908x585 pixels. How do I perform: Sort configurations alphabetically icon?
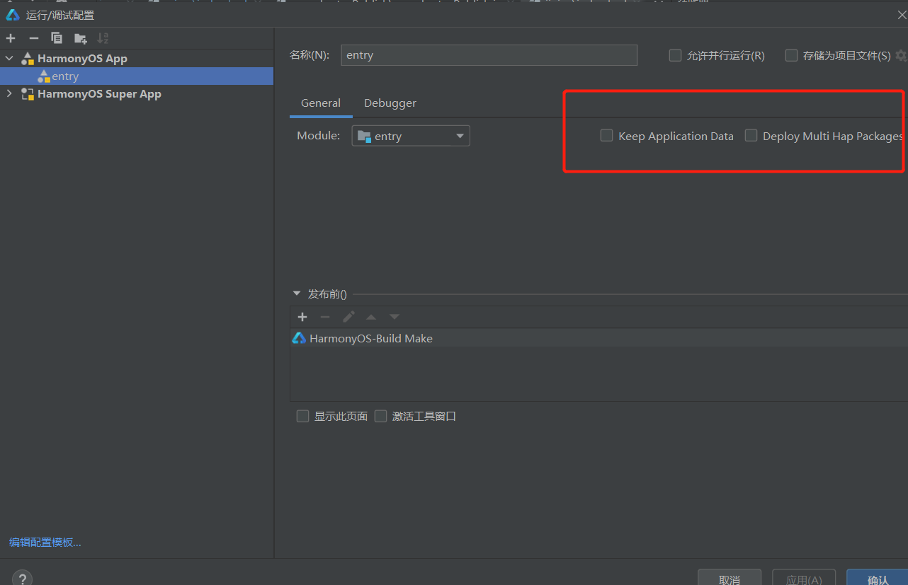(x=103, y=38)
